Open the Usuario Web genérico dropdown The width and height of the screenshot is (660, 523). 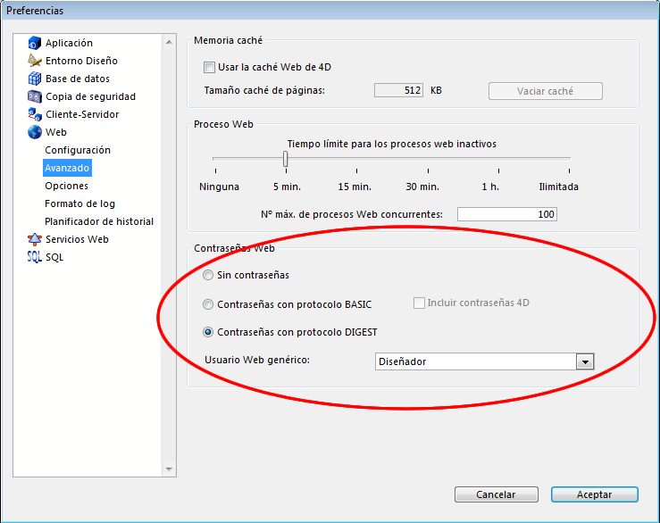[x=585, y=361]
